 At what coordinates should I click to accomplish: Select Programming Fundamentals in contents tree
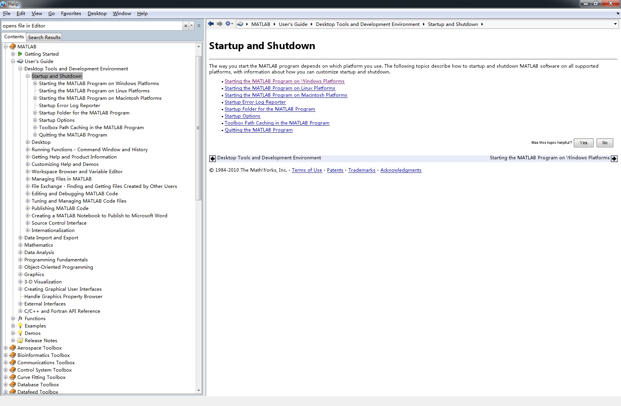point(56,259)
